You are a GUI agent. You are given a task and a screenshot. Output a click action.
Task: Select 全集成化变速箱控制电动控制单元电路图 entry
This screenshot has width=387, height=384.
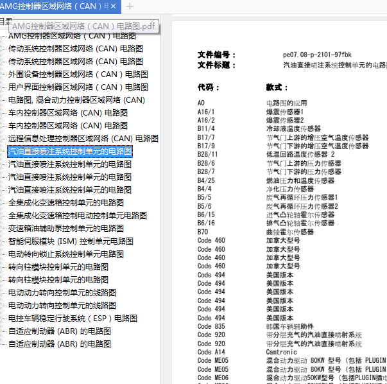[x=78, y=216]
